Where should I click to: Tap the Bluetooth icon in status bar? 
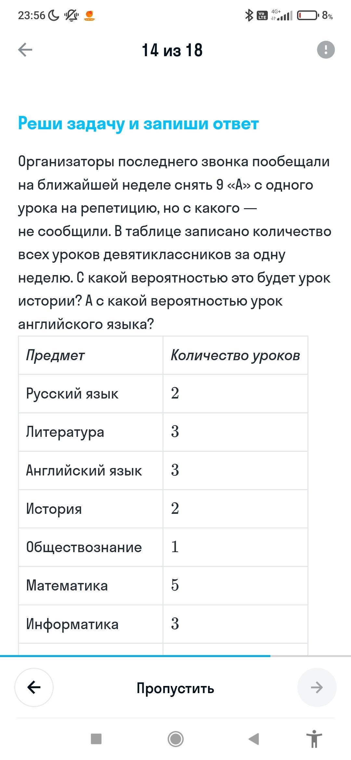(x=249, y=15)
